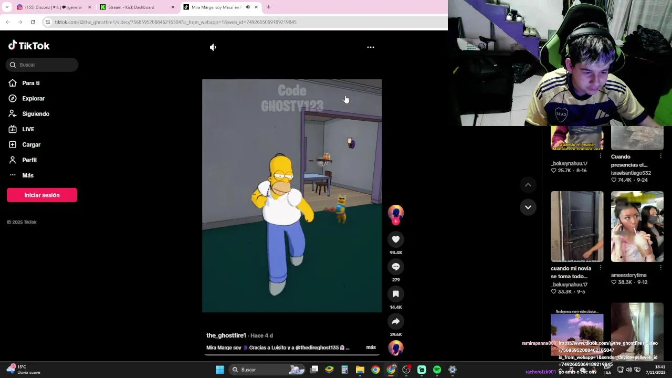Image resolution: width=672 pixels, height=378 pixels.
Task: Open options for 'Cuando presencias el...' video
Action: (660, 156)
